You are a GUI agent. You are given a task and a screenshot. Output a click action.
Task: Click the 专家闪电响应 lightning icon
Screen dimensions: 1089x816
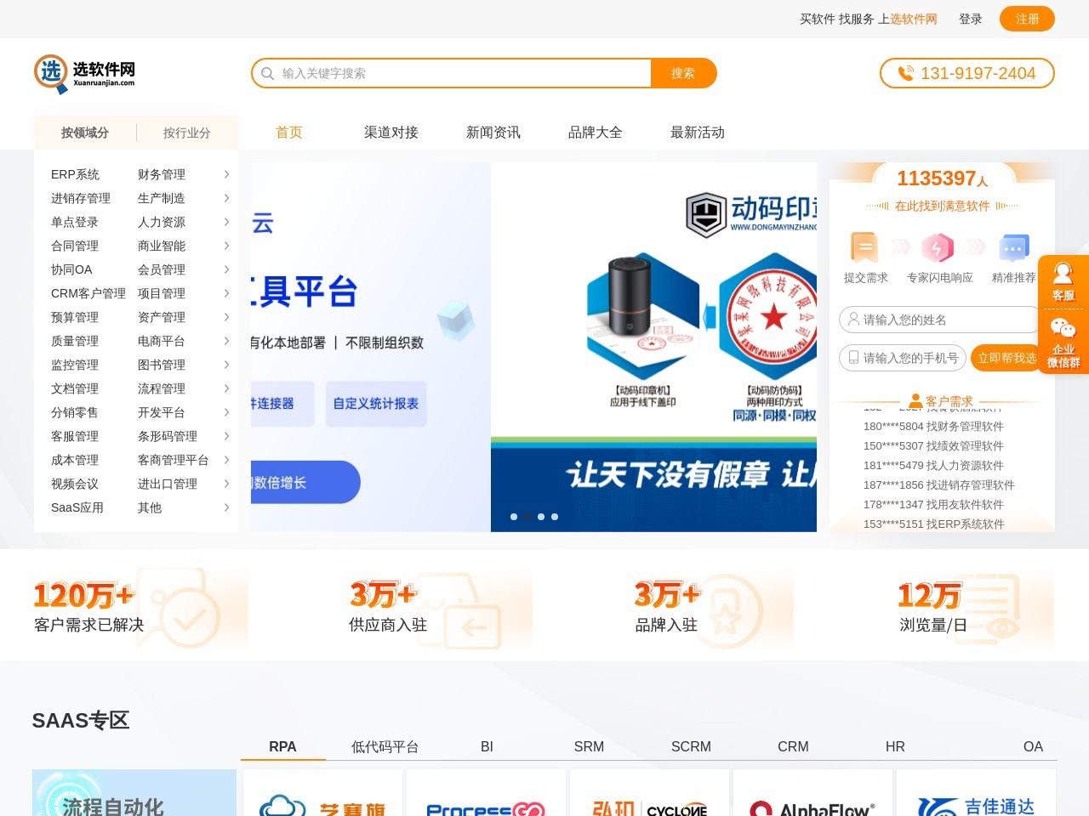coord(938,247)
